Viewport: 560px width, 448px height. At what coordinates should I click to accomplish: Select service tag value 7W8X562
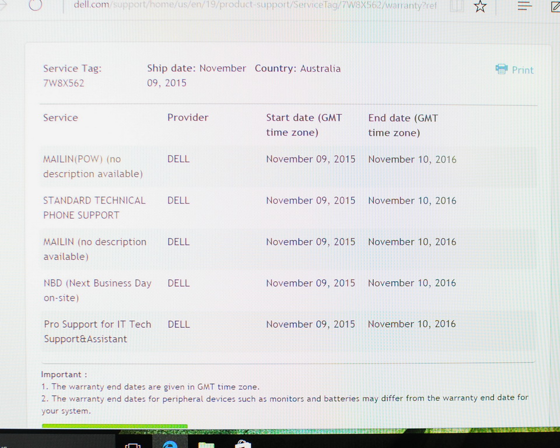(64, 83)
